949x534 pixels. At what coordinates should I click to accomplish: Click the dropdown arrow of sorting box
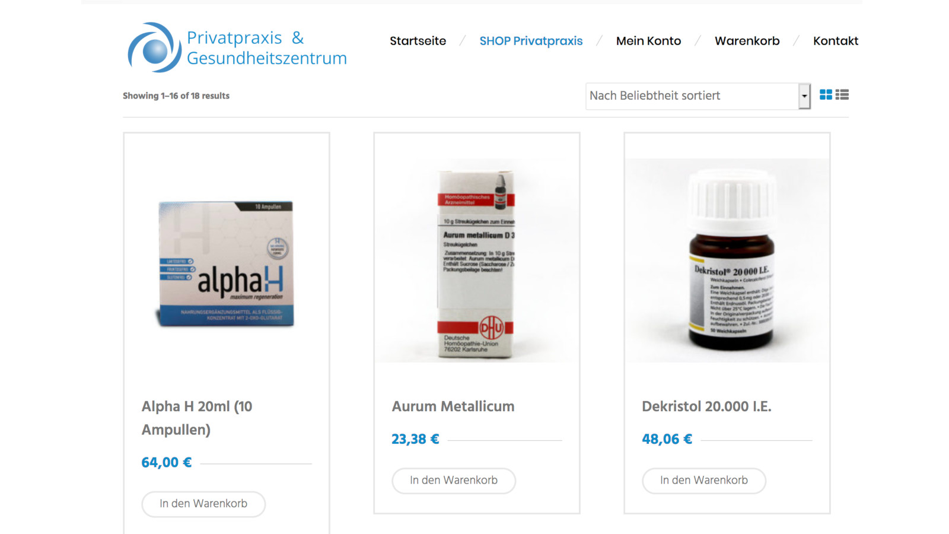pyautogui.click(x=804, y=96)
